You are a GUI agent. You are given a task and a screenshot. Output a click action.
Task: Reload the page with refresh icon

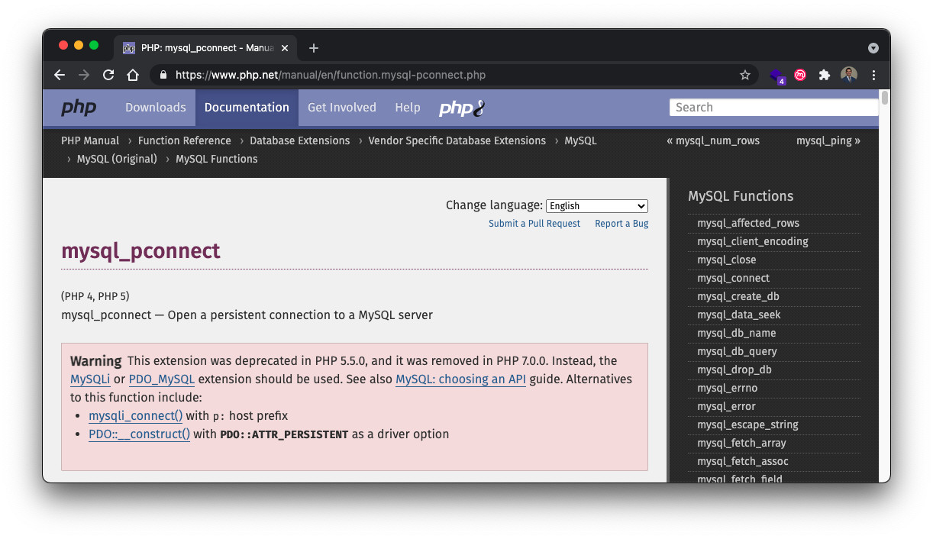click(x=108, y=75)
